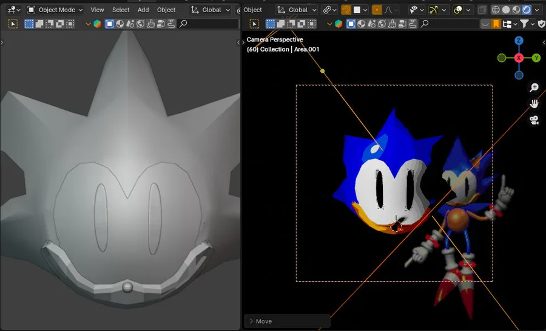Click the orange bookmark icon

click(x=496, y=24)
